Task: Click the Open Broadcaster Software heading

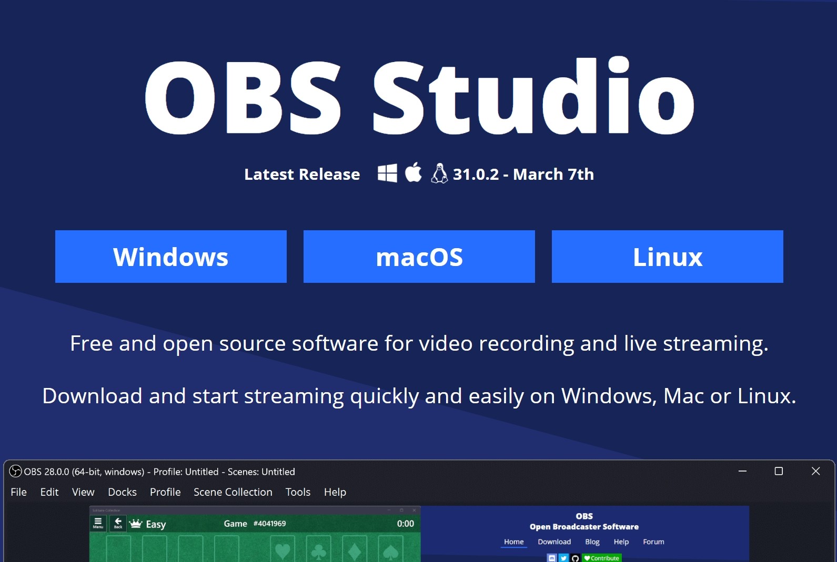Action: (584, 527)
